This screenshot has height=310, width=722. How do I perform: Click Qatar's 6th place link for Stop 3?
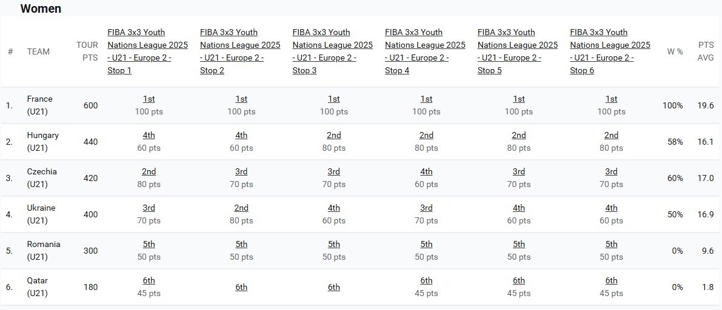click(334, 287)
